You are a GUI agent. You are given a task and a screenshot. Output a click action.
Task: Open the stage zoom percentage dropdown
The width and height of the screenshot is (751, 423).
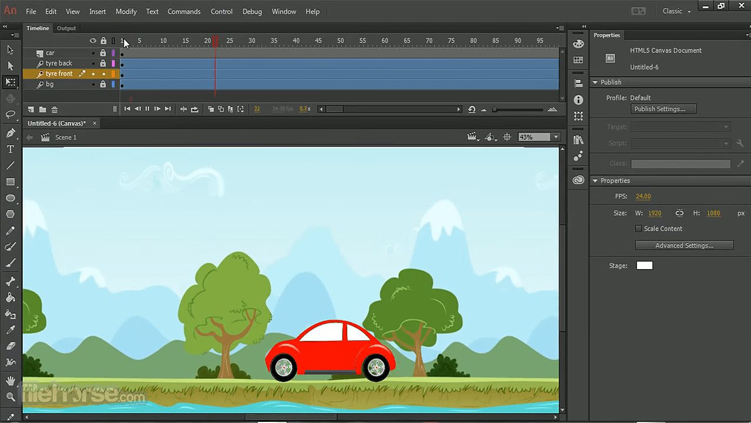[554, 137]
